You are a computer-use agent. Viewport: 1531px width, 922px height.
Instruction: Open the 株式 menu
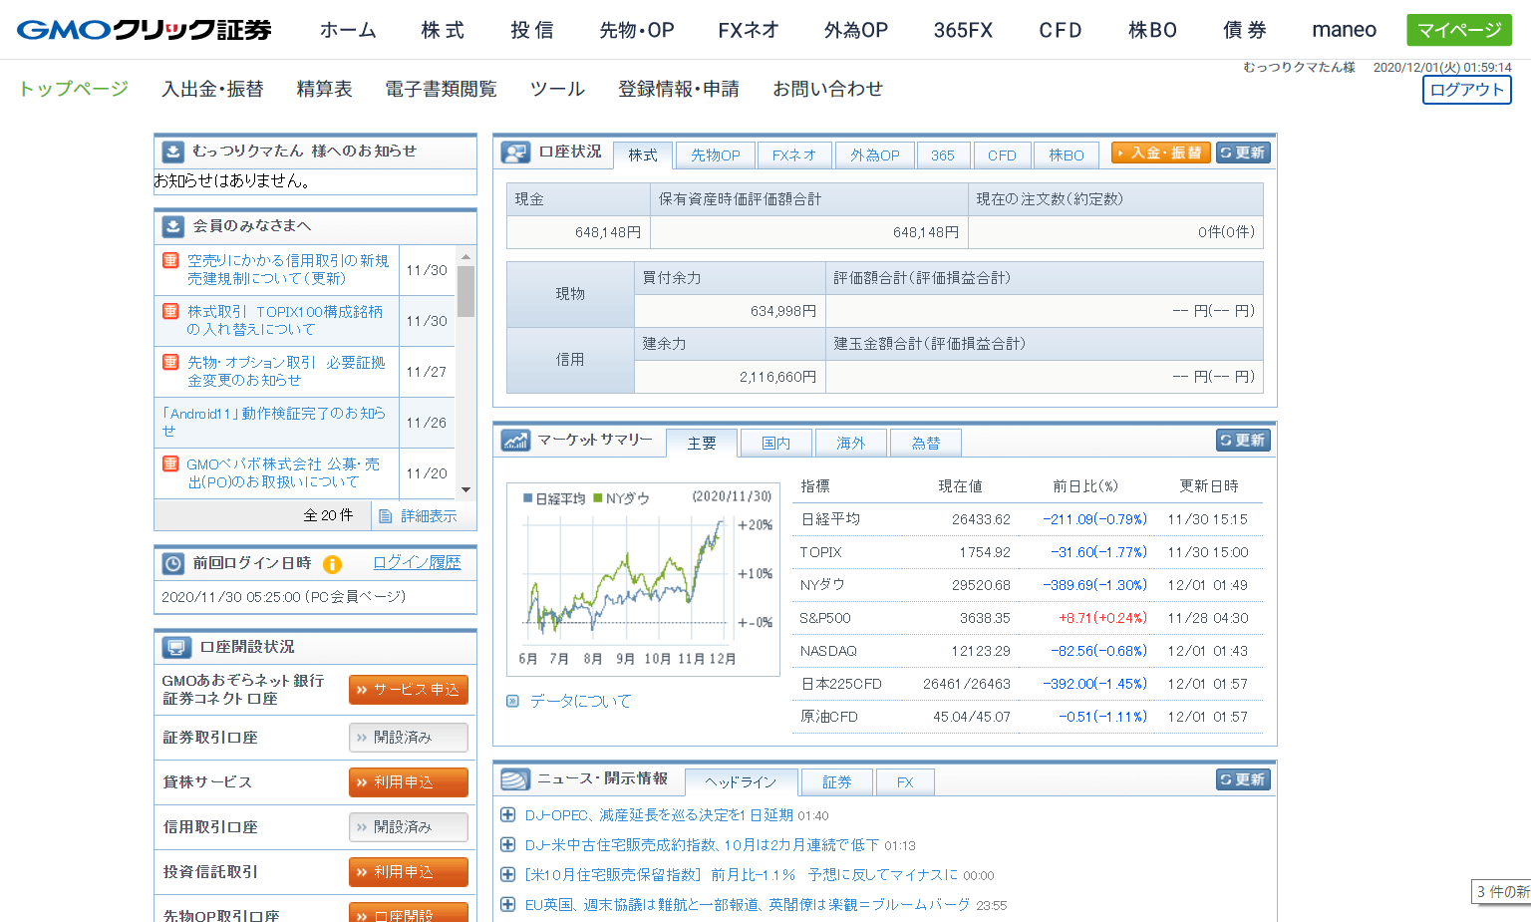coord(443,30)
